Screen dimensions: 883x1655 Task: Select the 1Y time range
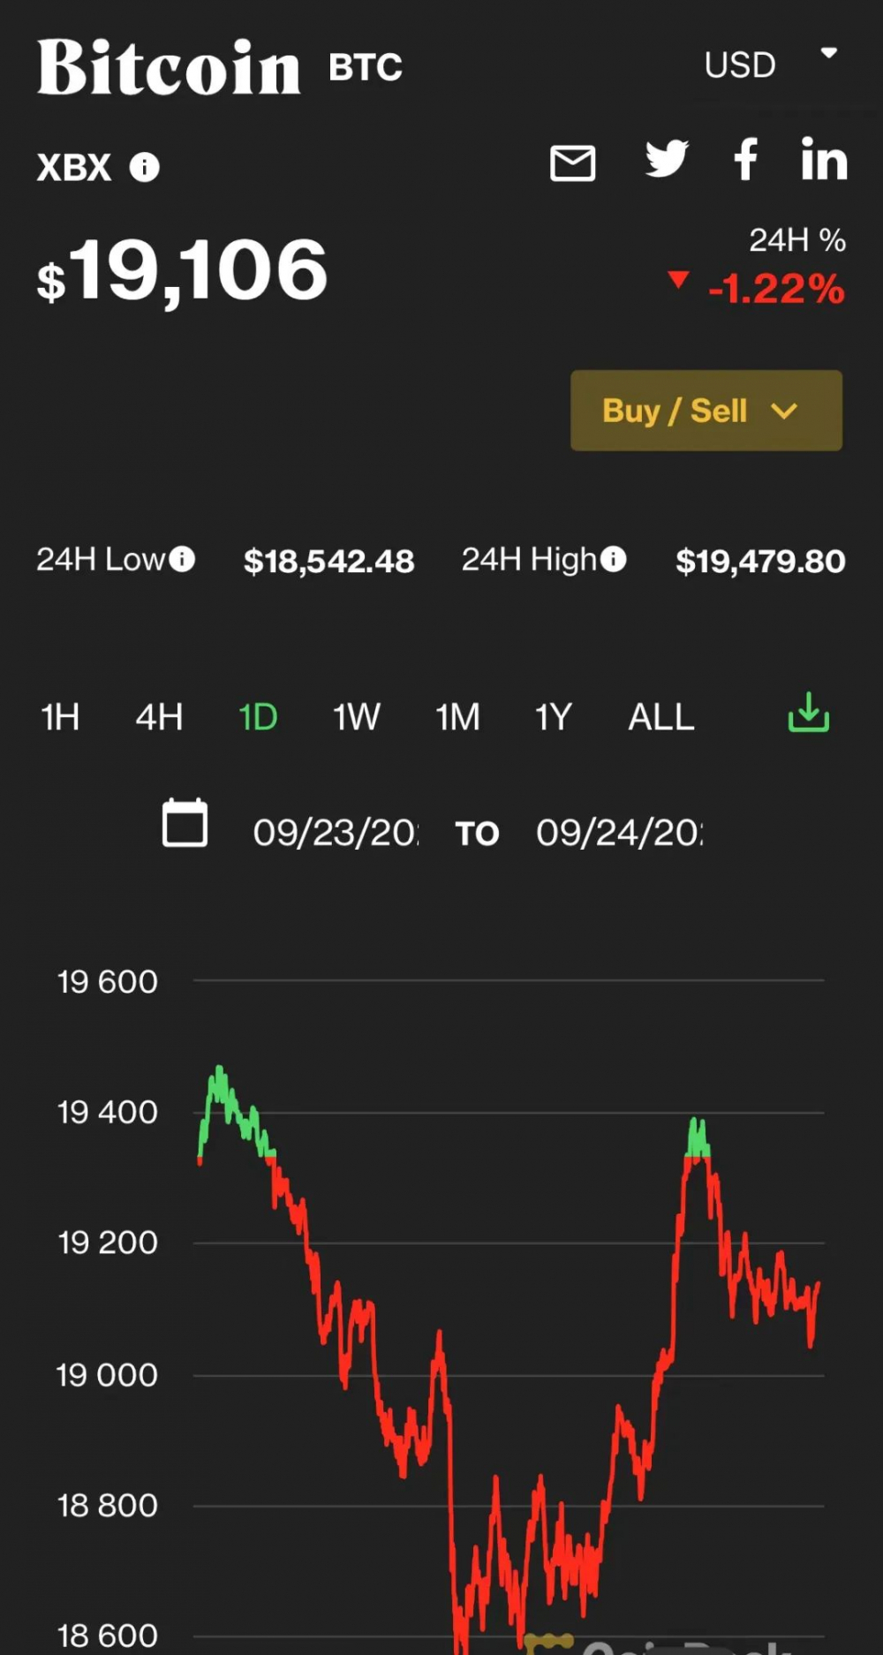tap(554, 717)
